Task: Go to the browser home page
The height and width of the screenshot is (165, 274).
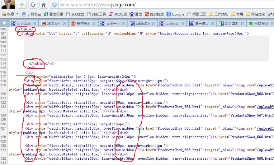Action: pyautogui.click(x=44, y=5)
